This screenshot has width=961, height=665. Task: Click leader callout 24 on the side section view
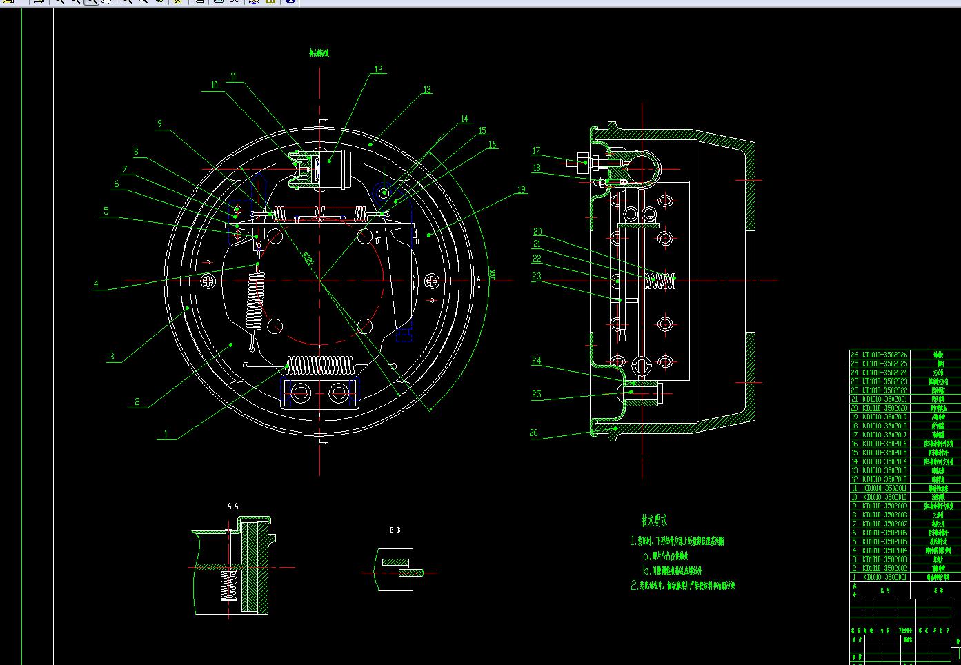[x=536, y=361]
